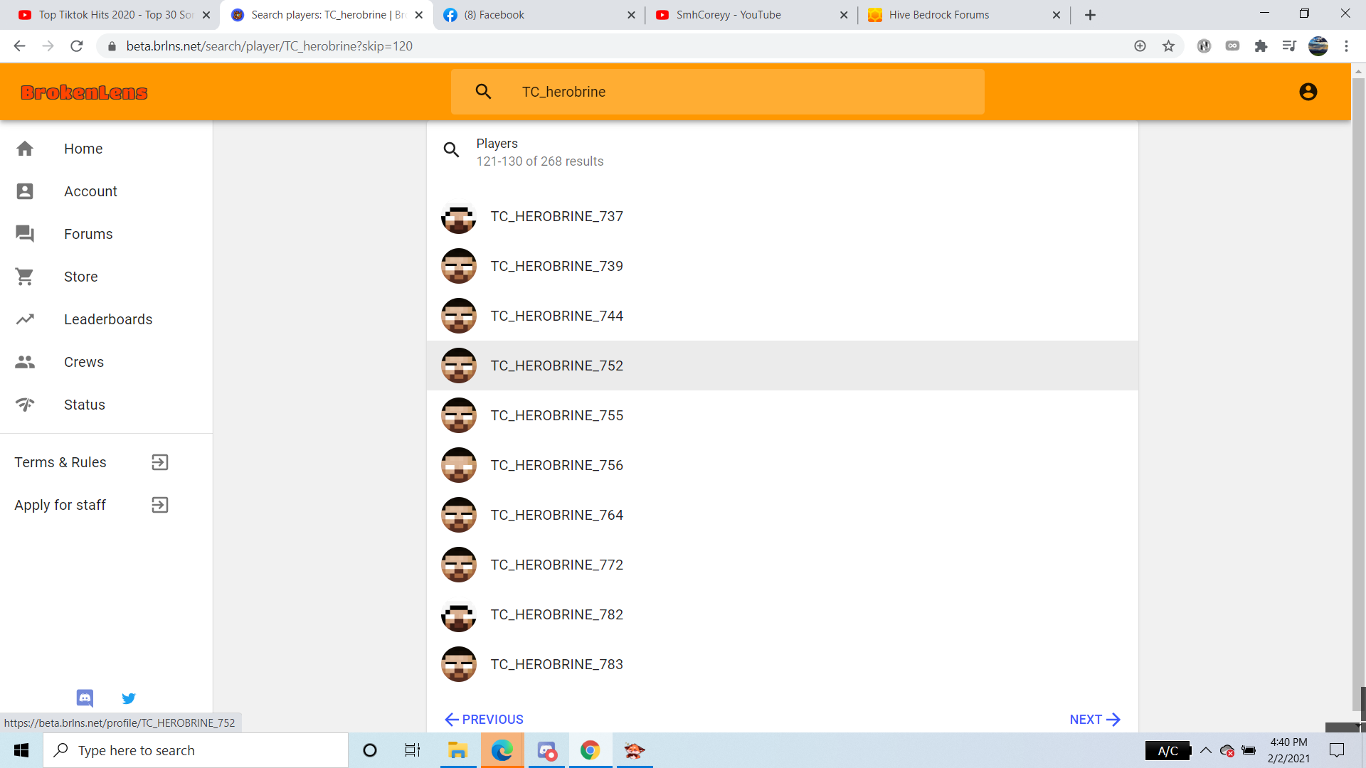Switch to the Top Tiktok Hits 2020 tab
Screen dimensions: 1366x768
click(114, 15)
